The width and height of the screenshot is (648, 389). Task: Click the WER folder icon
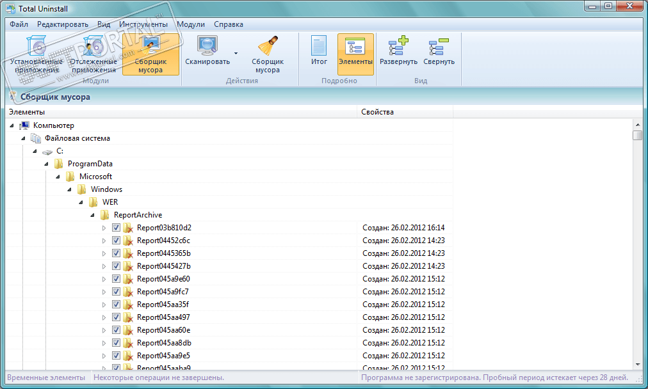[94, 202]
